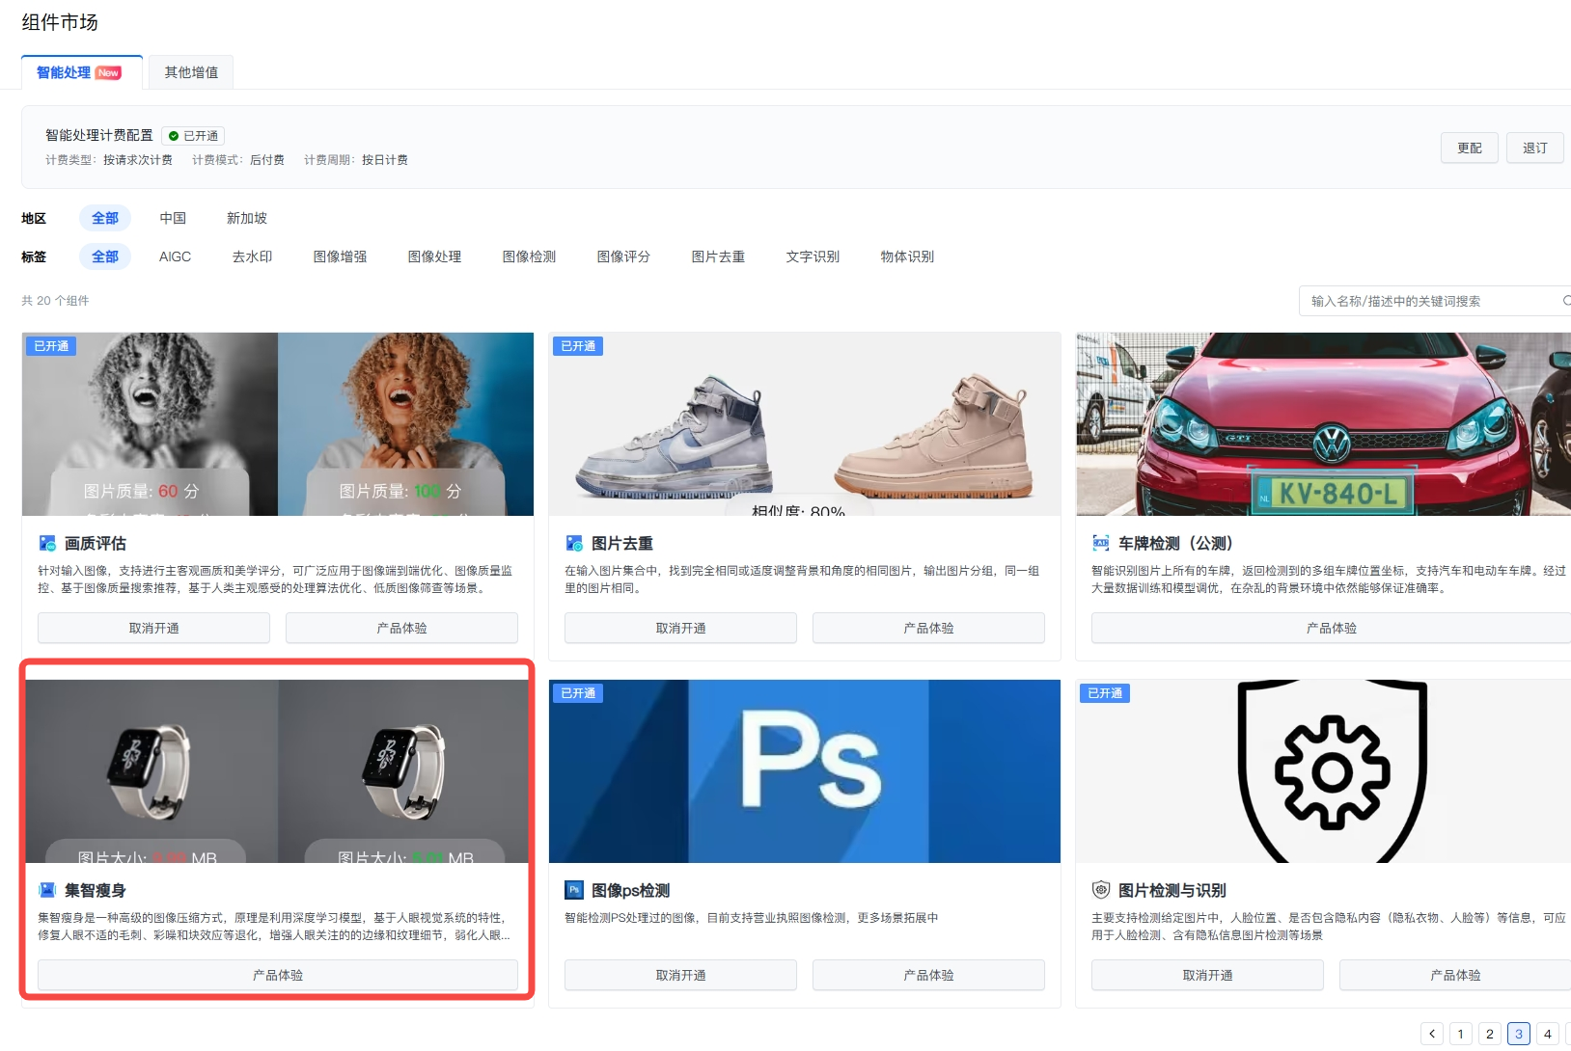The image size is (1571, 1051).
Task: Click 取消开通 on the 图像ps检测 card
Action: click(681, 975)
